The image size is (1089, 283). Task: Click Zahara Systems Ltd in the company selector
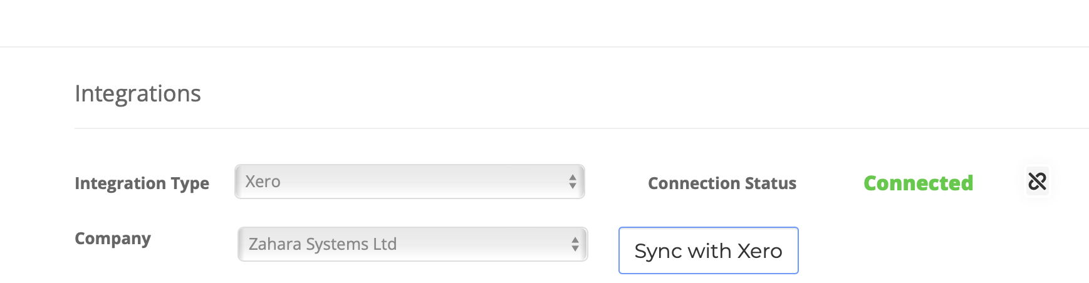(x=323, y=244)
